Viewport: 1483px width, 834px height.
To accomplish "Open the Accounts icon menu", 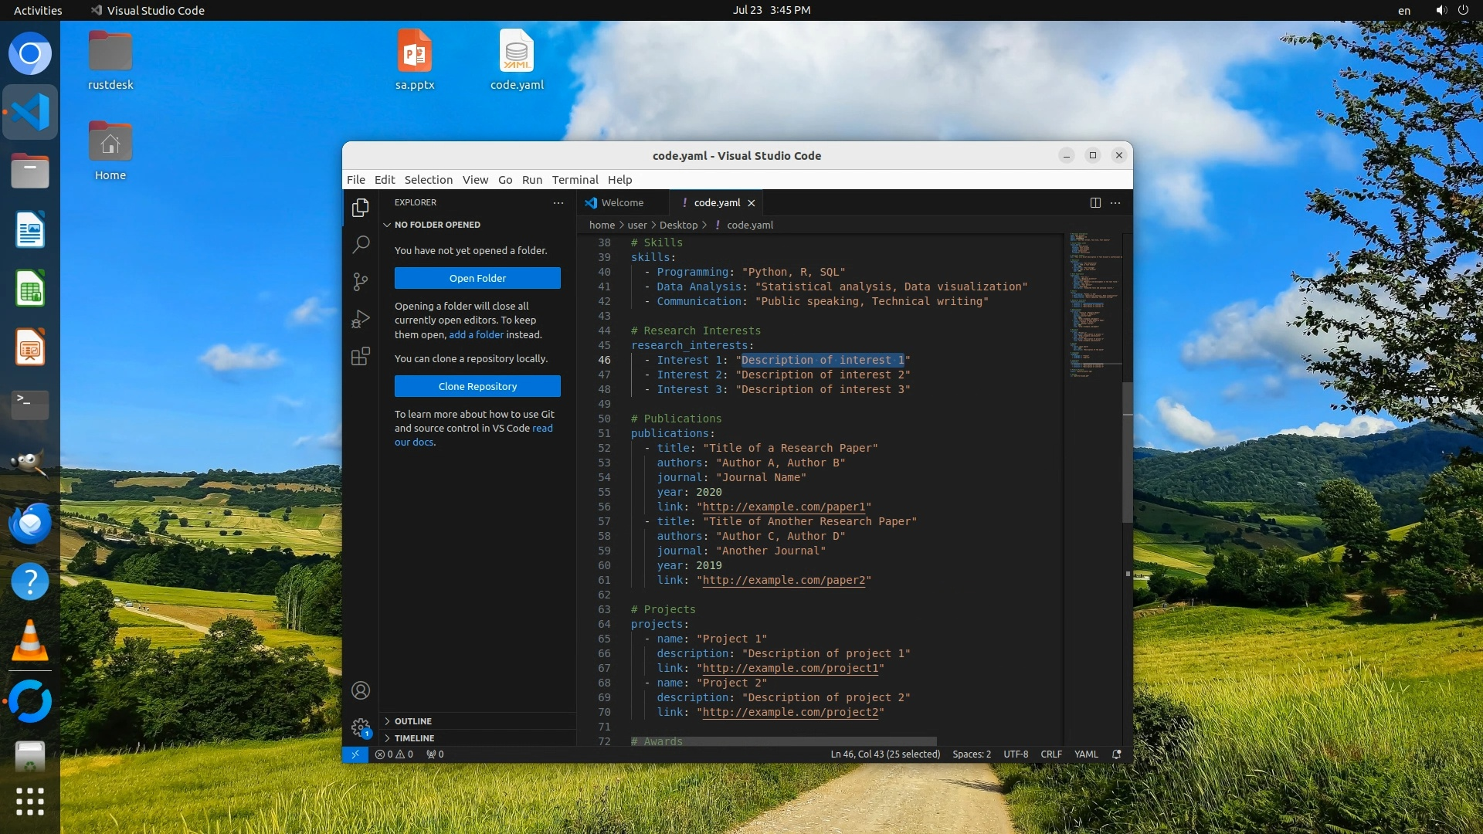I will 361,690.
